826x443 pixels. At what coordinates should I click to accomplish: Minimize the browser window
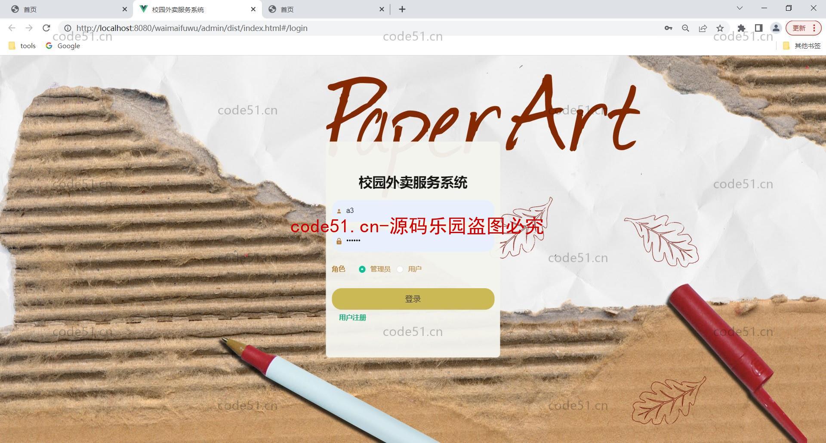coord(764,8)
